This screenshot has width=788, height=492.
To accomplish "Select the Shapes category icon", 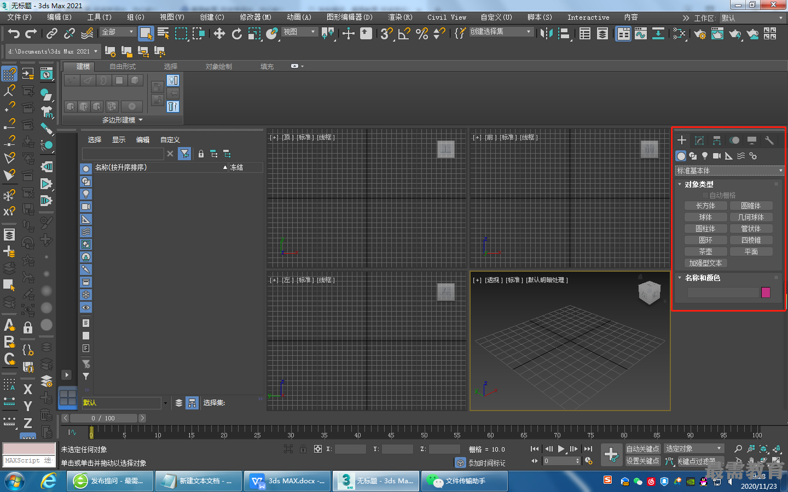I will [x=693, y=156].
